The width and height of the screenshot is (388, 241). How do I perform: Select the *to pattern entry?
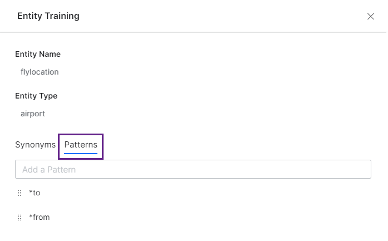pyautogui.click(x=35, y=193)
